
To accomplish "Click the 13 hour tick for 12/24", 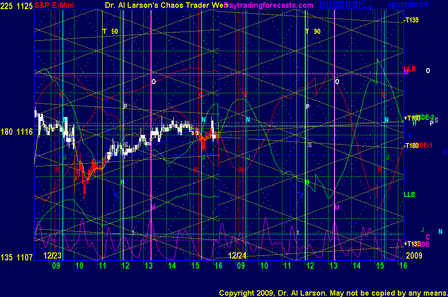I will pos(333,265).
